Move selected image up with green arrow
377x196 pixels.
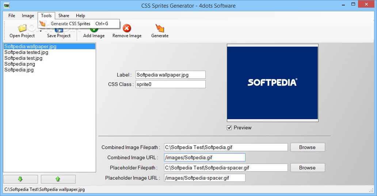coord(58,179)
